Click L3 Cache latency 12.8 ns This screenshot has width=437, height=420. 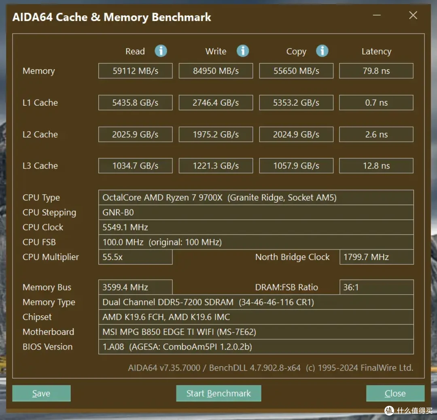(x=376, y=166)
